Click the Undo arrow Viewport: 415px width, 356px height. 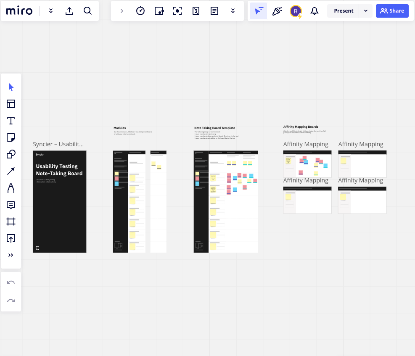pos(11,282)
